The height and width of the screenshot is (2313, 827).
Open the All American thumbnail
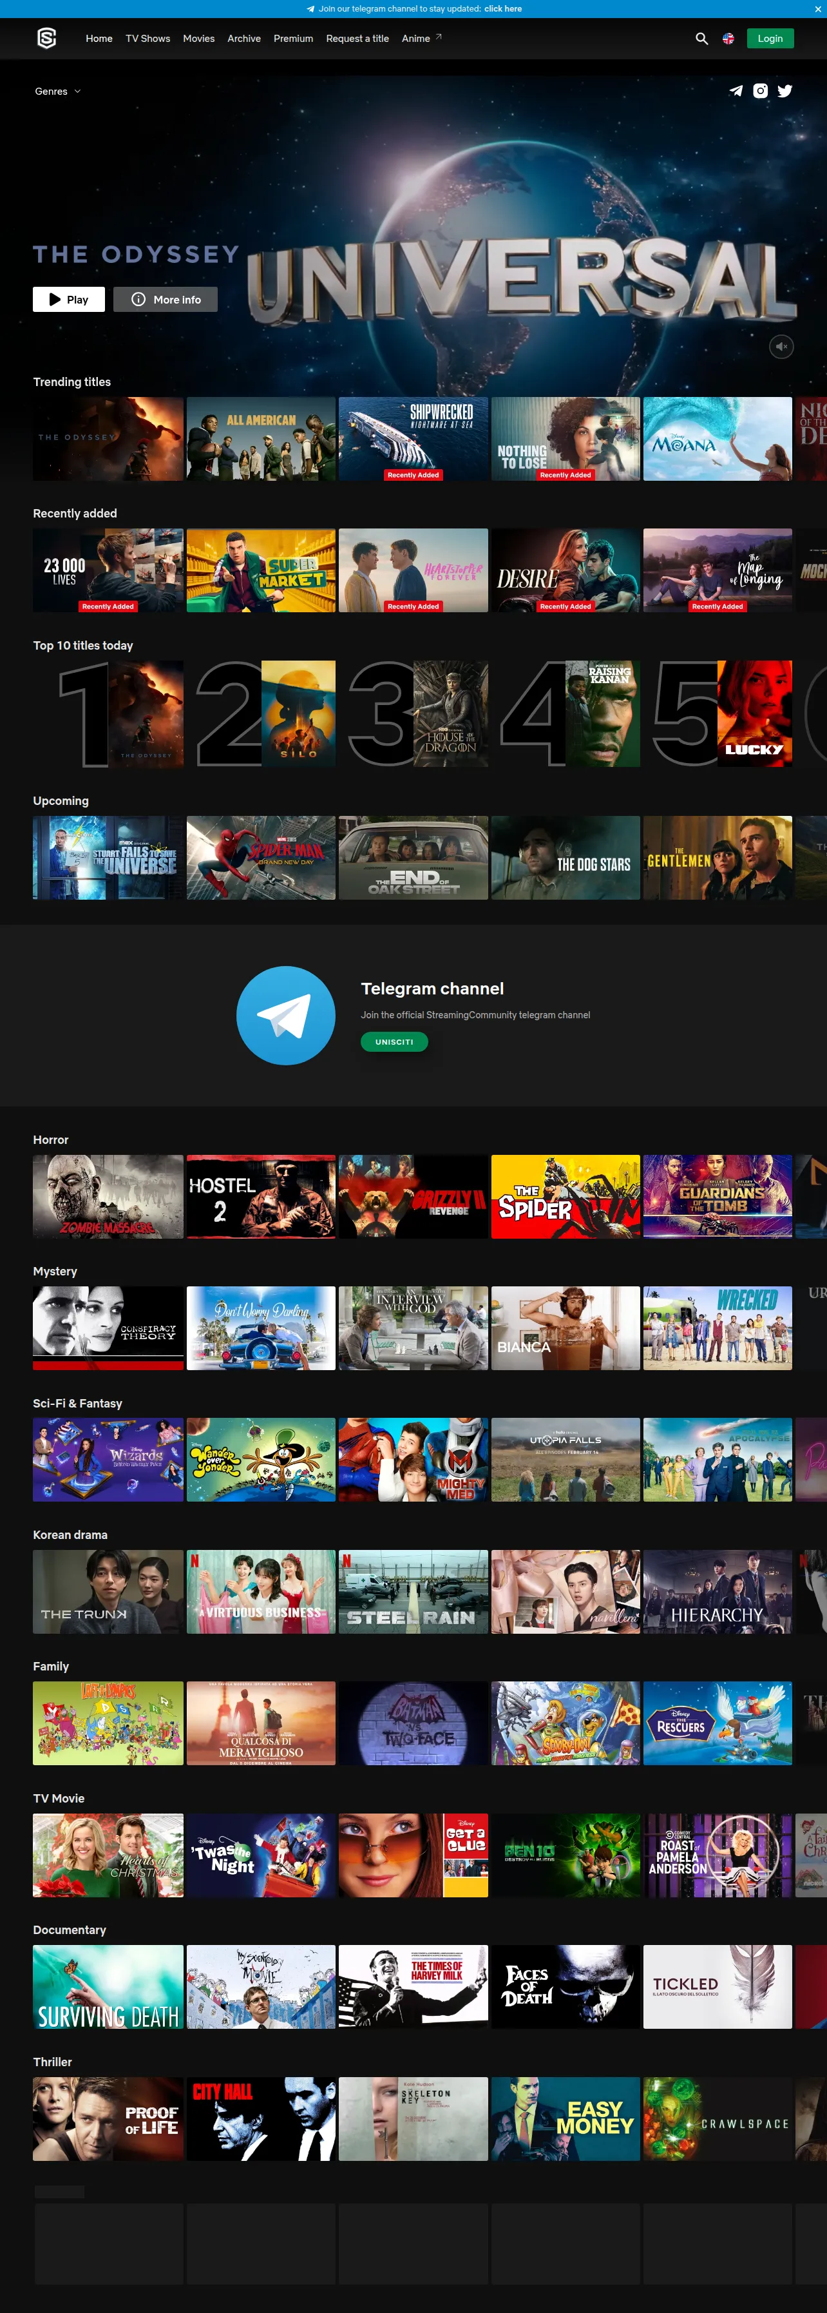(x=261, y=439)
